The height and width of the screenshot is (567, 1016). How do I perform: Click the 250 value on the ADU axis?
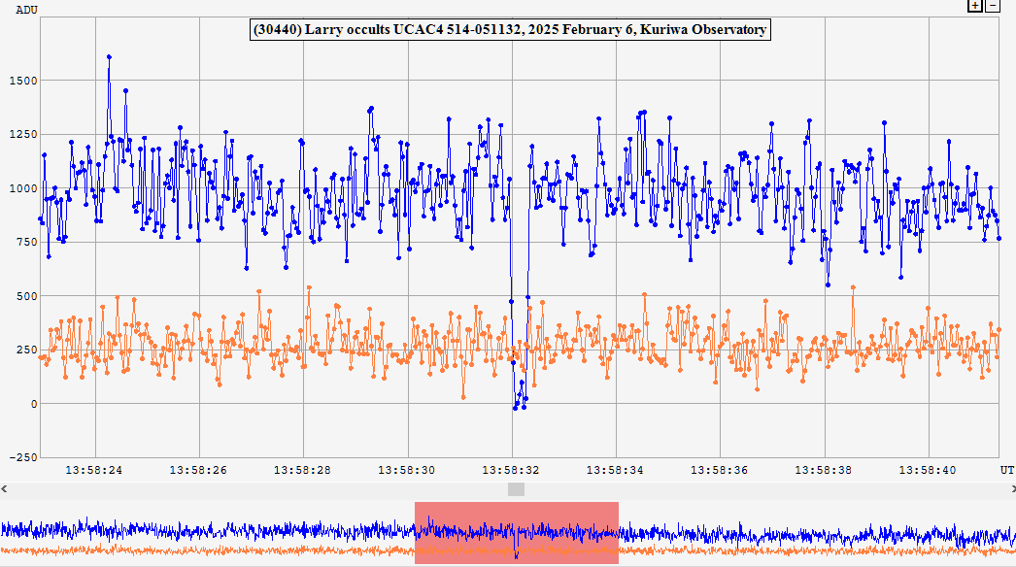pos(26,350)
